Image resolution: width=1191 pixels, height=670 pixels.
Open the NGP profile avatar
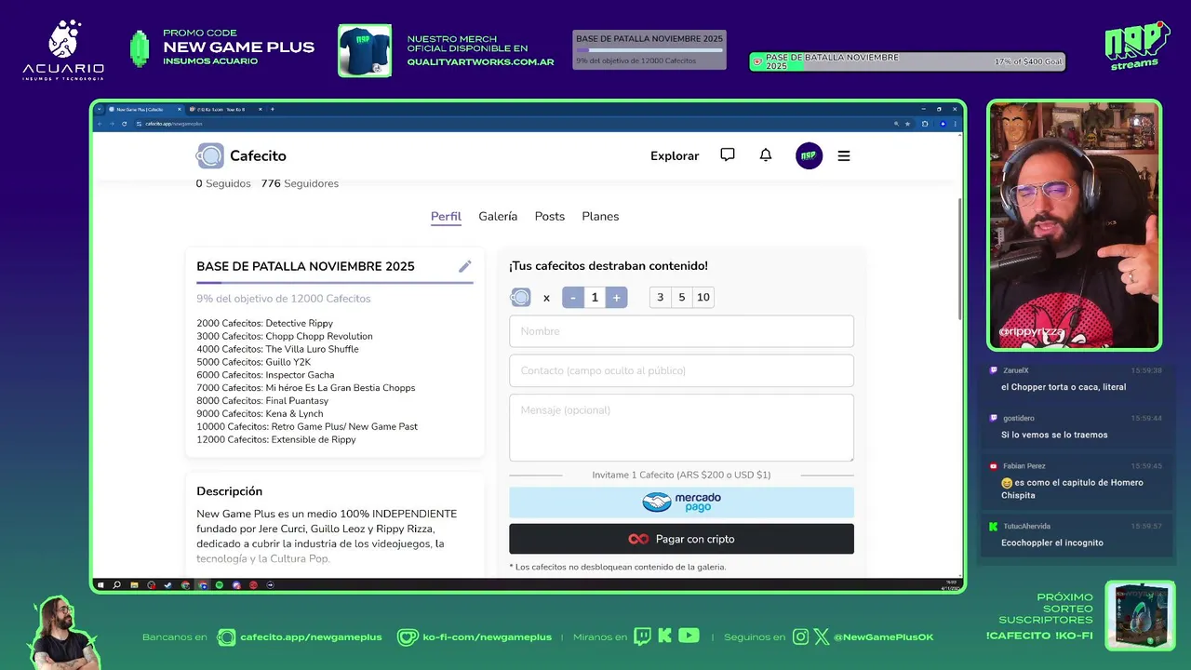pos(809,155)
